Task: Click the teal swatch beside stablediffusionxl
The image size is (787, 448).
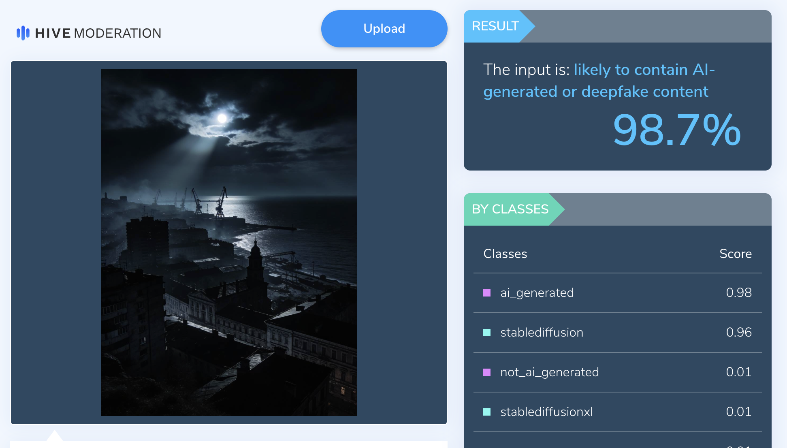Action: pyautogui.click(x=487, y=412)
